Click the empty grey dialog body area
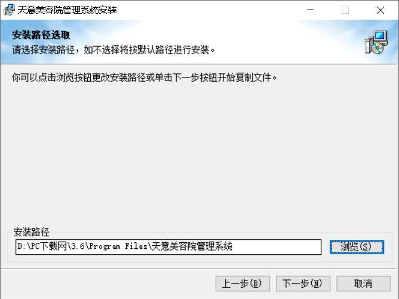 (198, 153)
